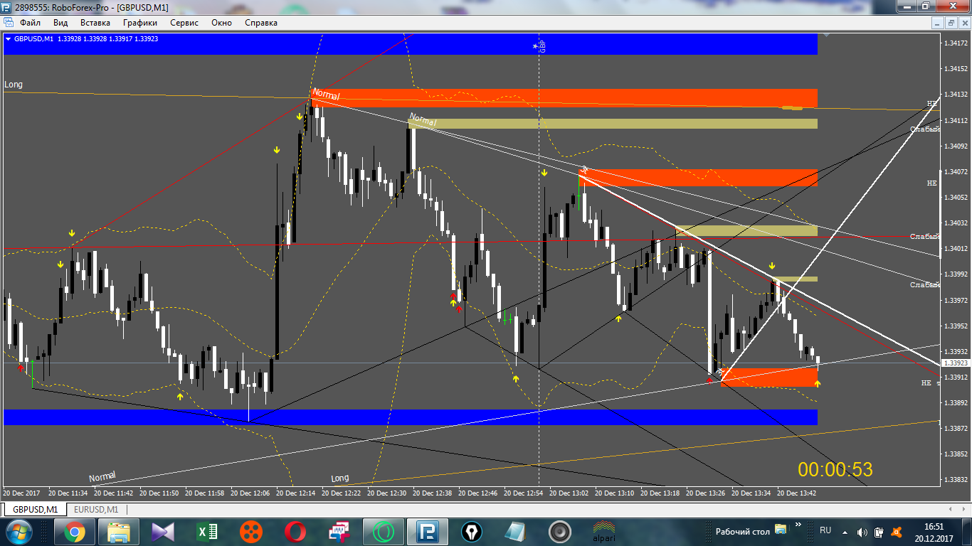Switch the RU input language indicator

coord(825,530)
